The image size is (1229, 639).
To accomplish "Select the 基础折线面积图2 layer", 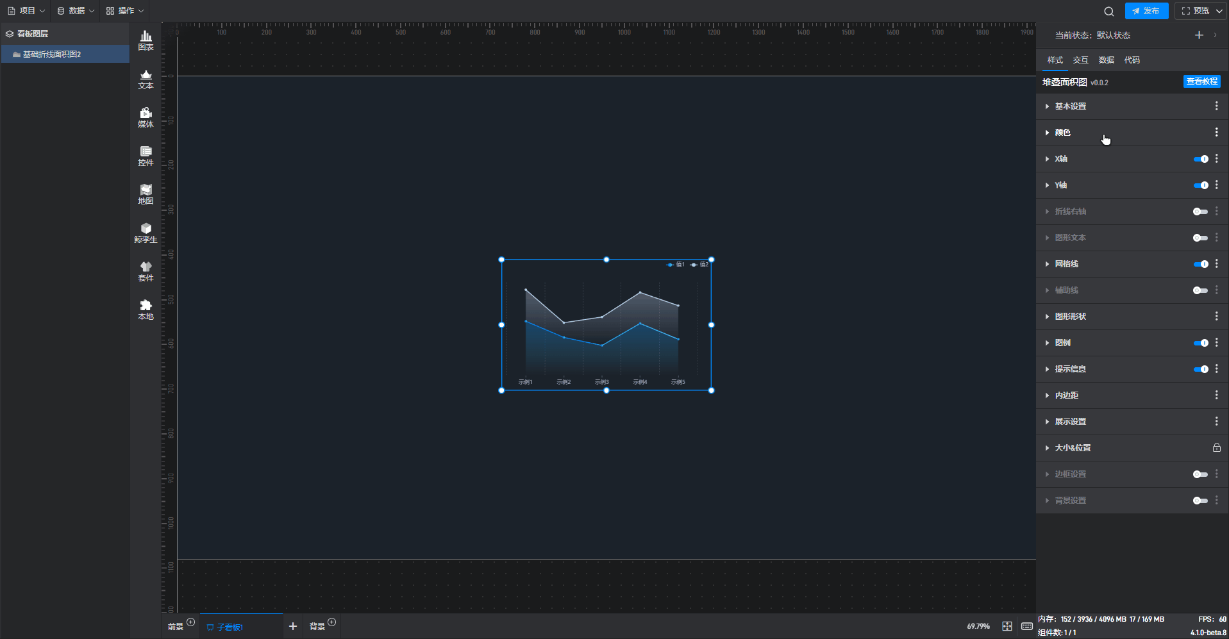I will (x=65, y=54).
